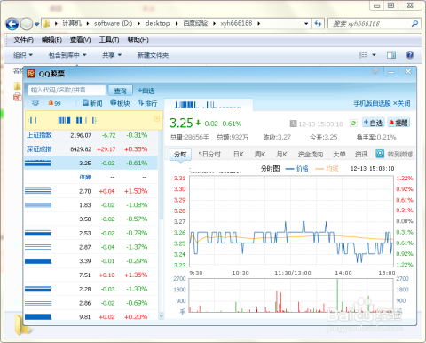Switch to the 日K chart tab
The image size is (426, 343).
point(239,154)
